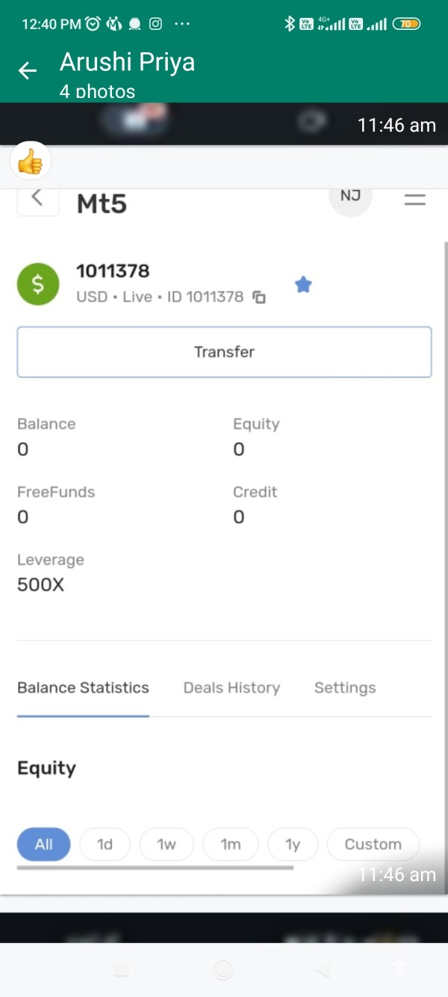Open the Deals History tab
448x997 pixels.
pos(231,687)
